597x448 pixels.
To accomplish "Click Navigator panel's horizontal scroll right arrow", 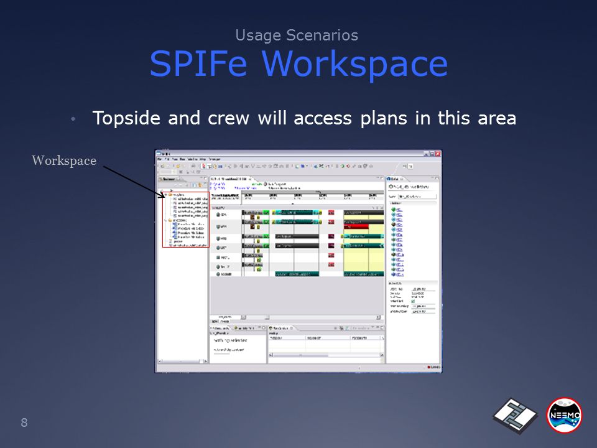I will pyautogui.click(x=206, y=361).
